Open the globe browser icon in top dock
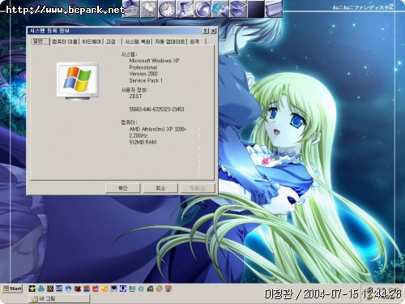The width and height of the screenshot is (405, 304). (202, 9)
